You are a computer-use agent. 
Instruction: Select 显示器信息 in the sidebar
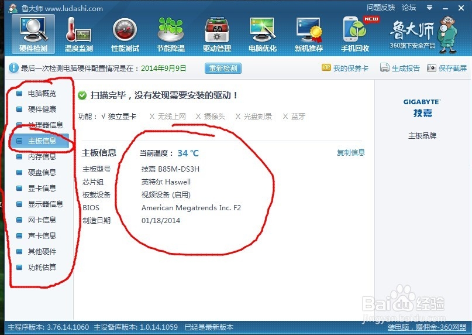(45, 204)
